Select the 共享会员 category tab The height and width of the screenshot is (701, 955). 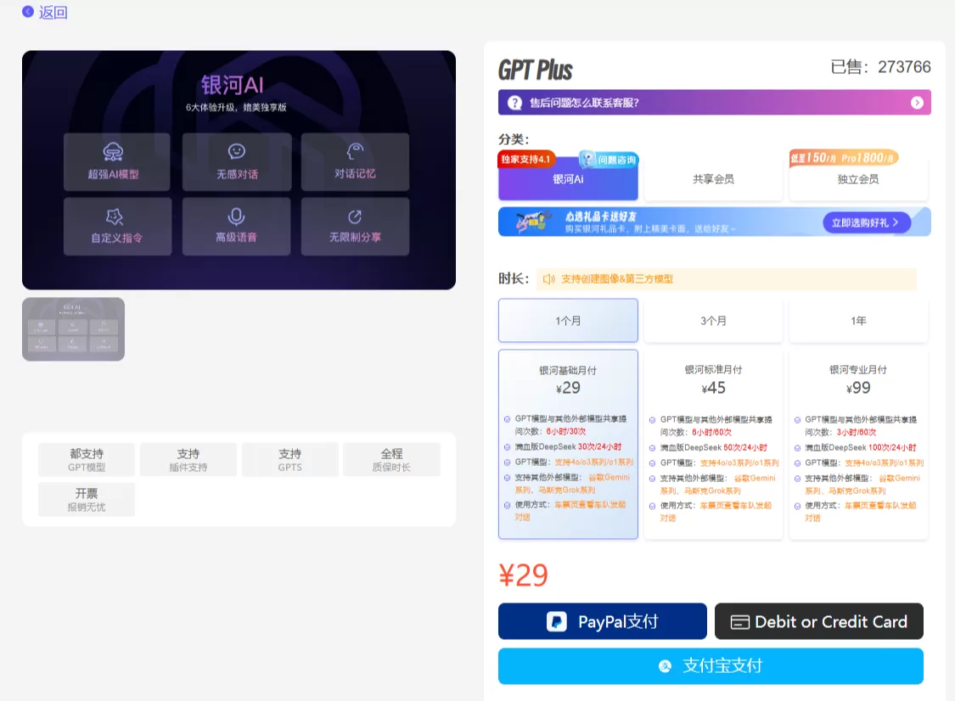coord(713,179)
